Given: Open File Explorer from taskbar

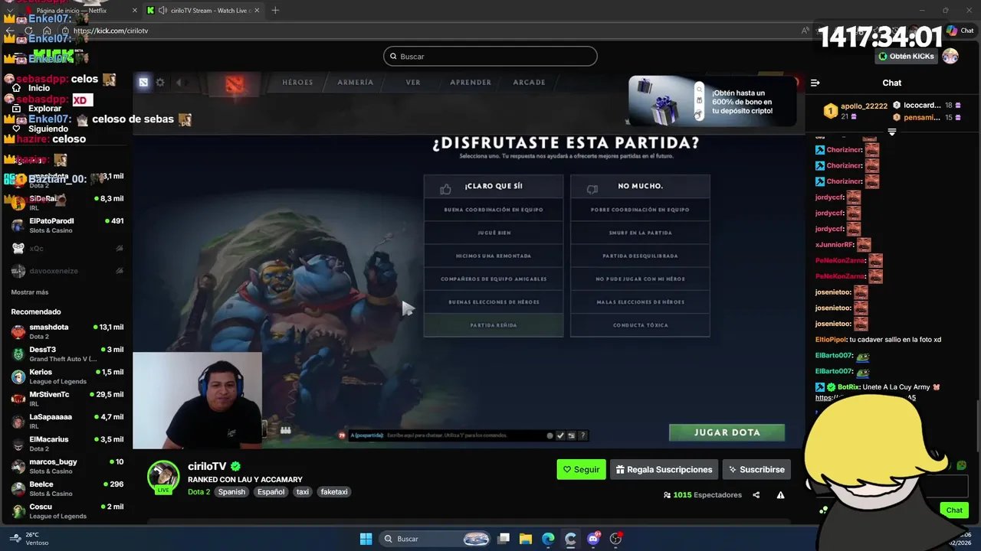Looking at the screenshot, I should (526, 539).
